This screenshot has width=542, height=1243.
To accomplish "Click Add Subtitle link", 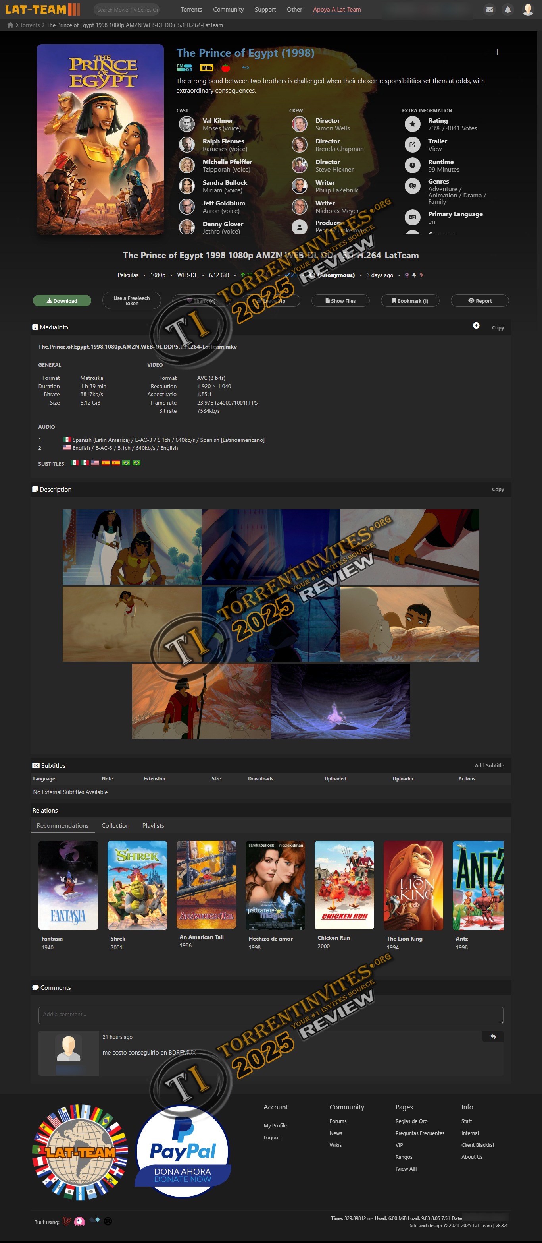I will point(488,765).
